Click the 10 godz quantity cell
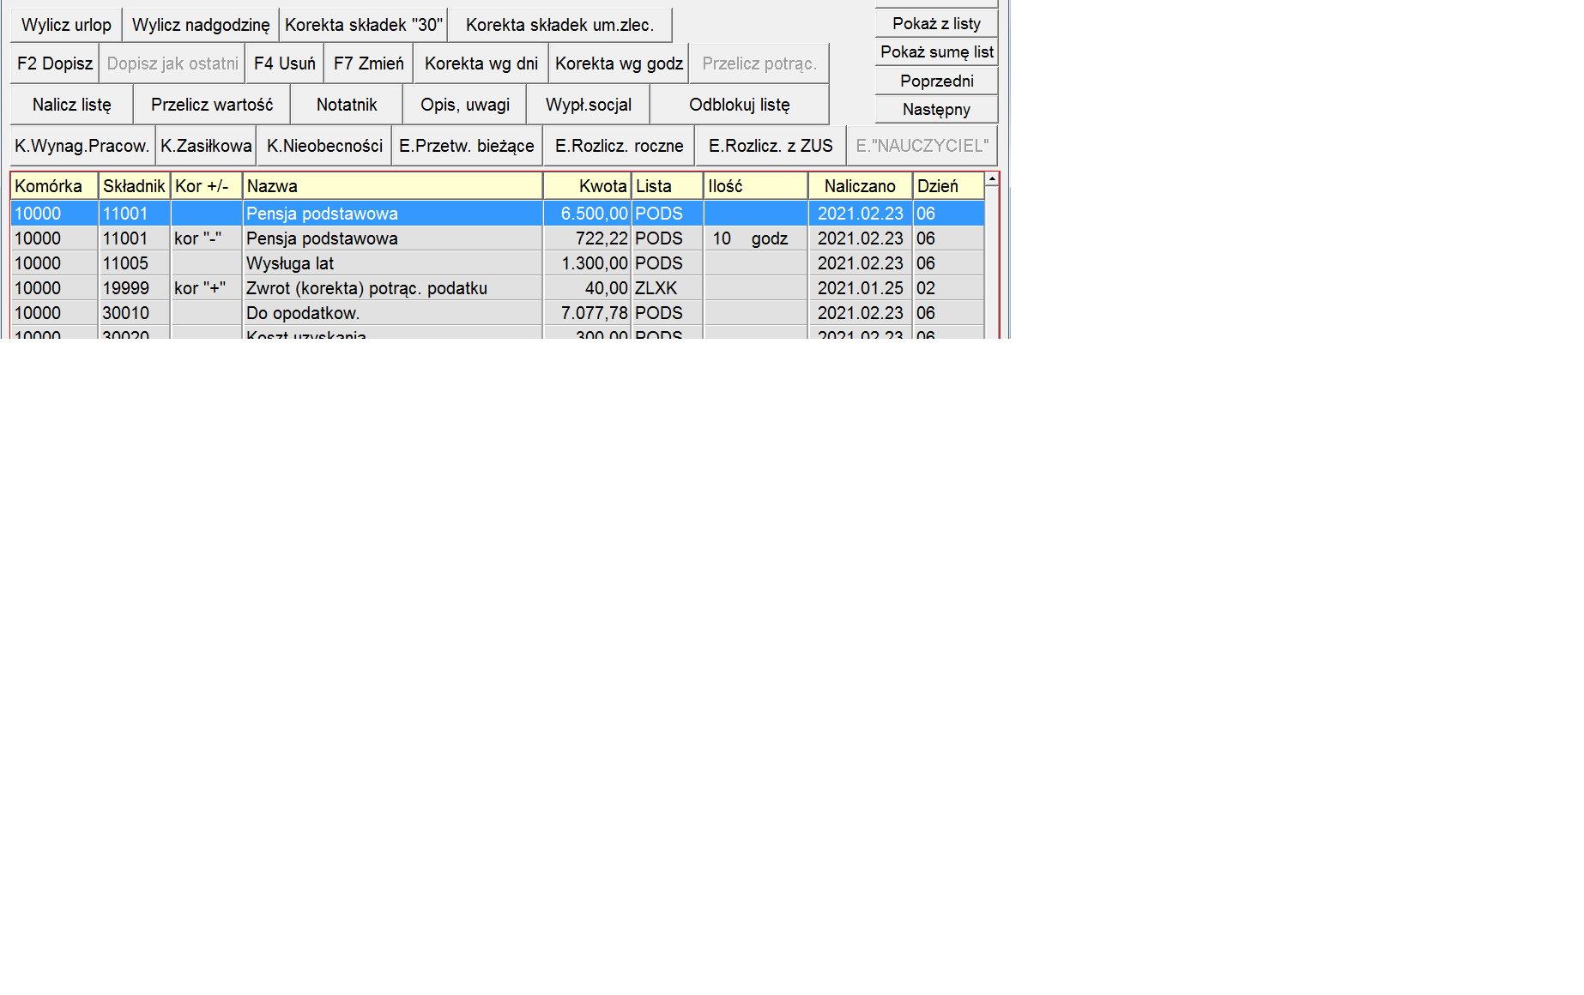This screenshot has height=995, width=1584. pyautogui.click(x=755, y=238)
